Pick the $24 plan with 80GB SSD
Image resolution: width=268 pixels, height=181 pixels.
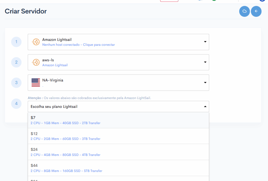click(118, 152)
